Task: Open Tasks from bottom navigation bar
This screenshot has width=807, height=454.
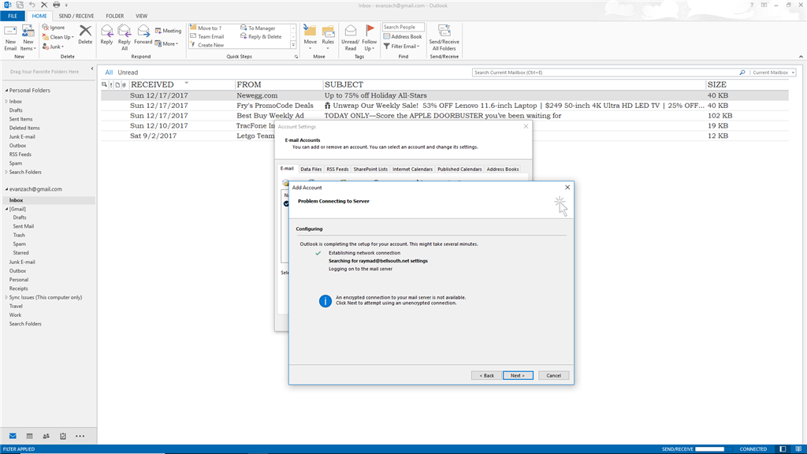Action: click(x=63, y=436)
